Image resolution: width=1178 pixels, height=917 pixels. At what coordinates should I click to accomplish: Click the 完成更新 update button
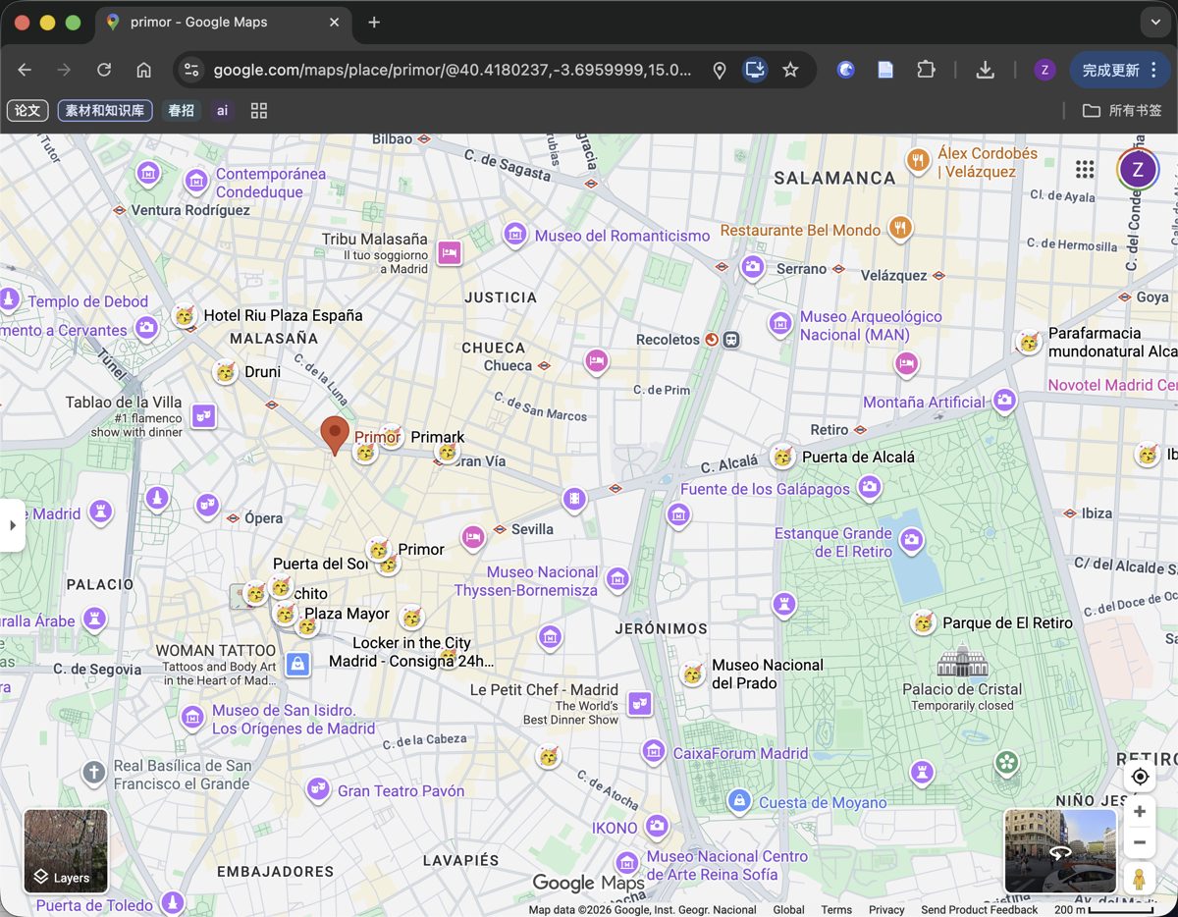point(1120,70)
